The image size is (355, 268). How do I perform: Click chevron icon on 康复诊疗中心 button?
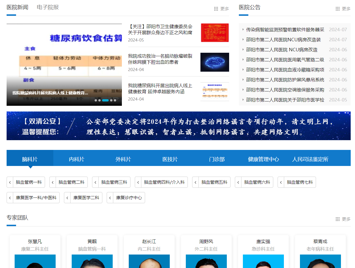point(110,198)
